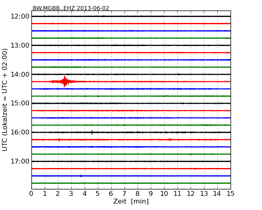Select the 16:00 time label
Screen dimensions: 262x210
point(20,132)
